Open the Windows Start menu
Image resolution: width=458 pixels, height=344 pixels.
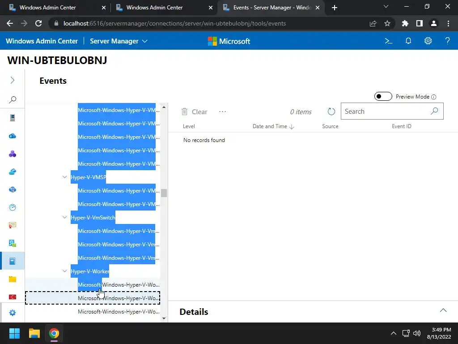(14, 333)
